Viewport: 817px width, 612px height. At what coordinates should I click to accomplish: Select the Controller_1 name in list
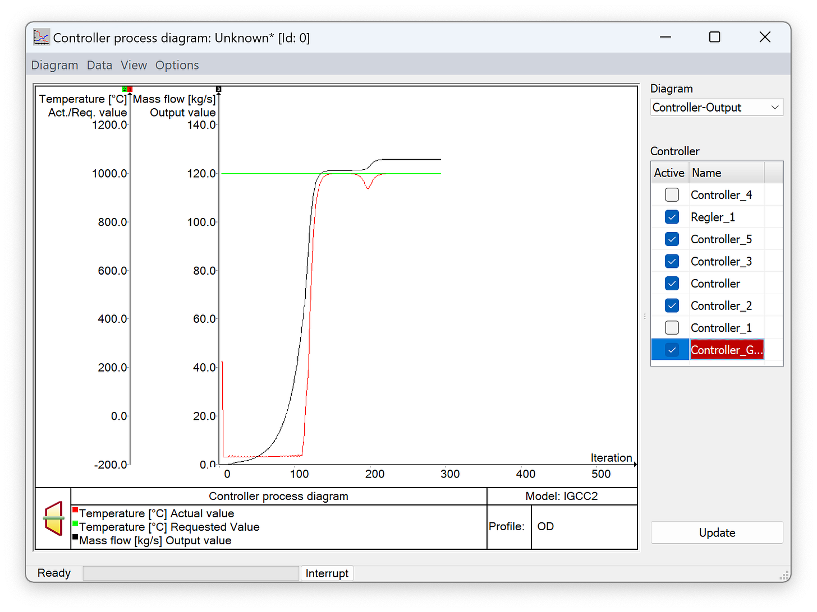[721, 328]
